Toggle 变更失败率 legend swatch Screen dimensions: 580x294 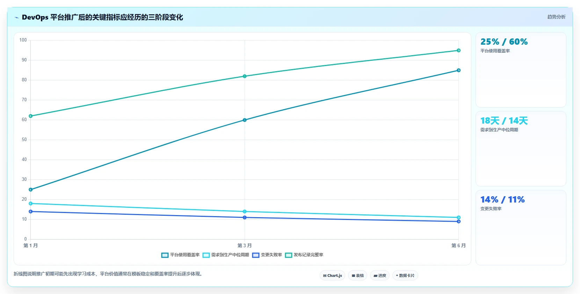[256, 255]
